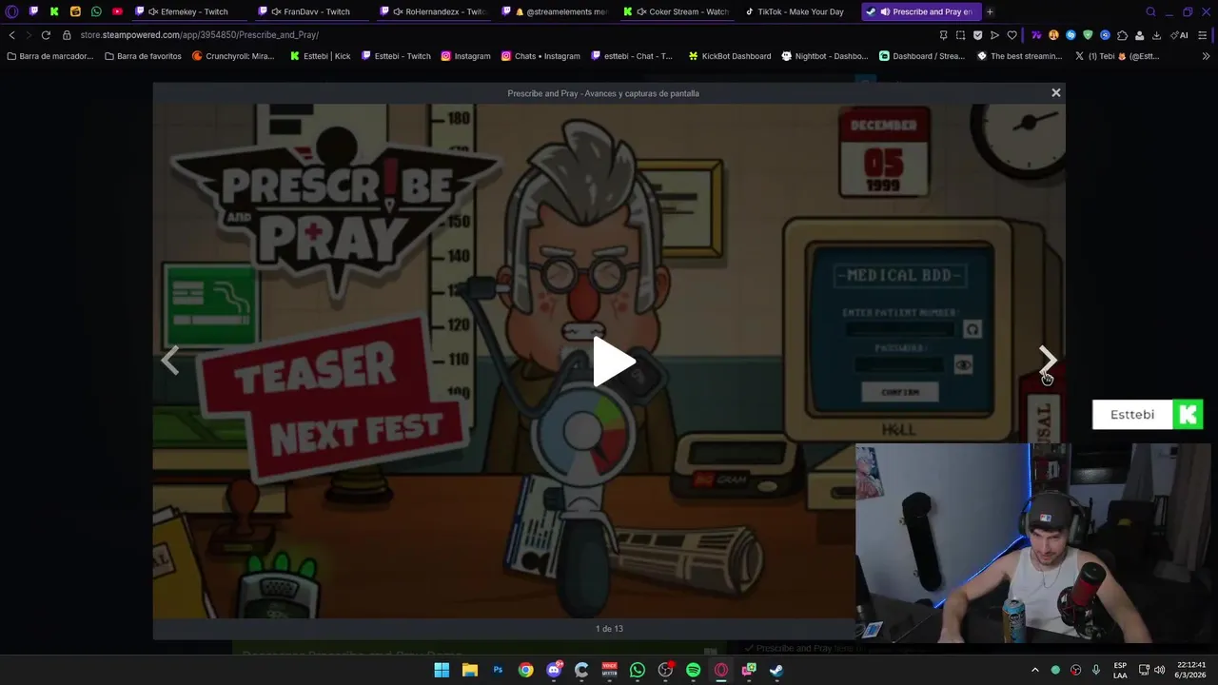1218x685 pixels.
Task: Open Opera menu logo button
Action: [x=11, y=11]
